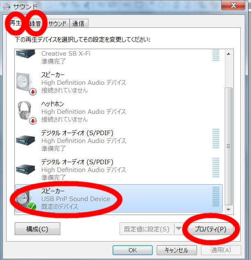Click the disconnected スピーカー High Definition Audio icon

[26, 84]
